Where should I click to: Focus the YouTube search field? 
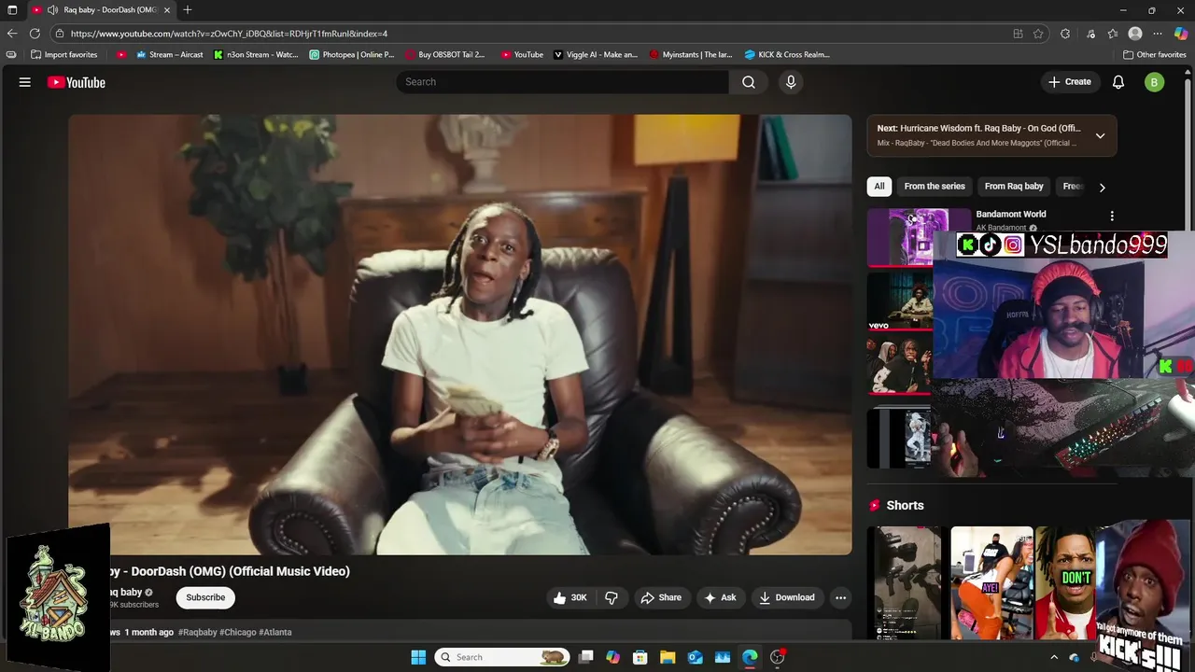click(562, 82)
